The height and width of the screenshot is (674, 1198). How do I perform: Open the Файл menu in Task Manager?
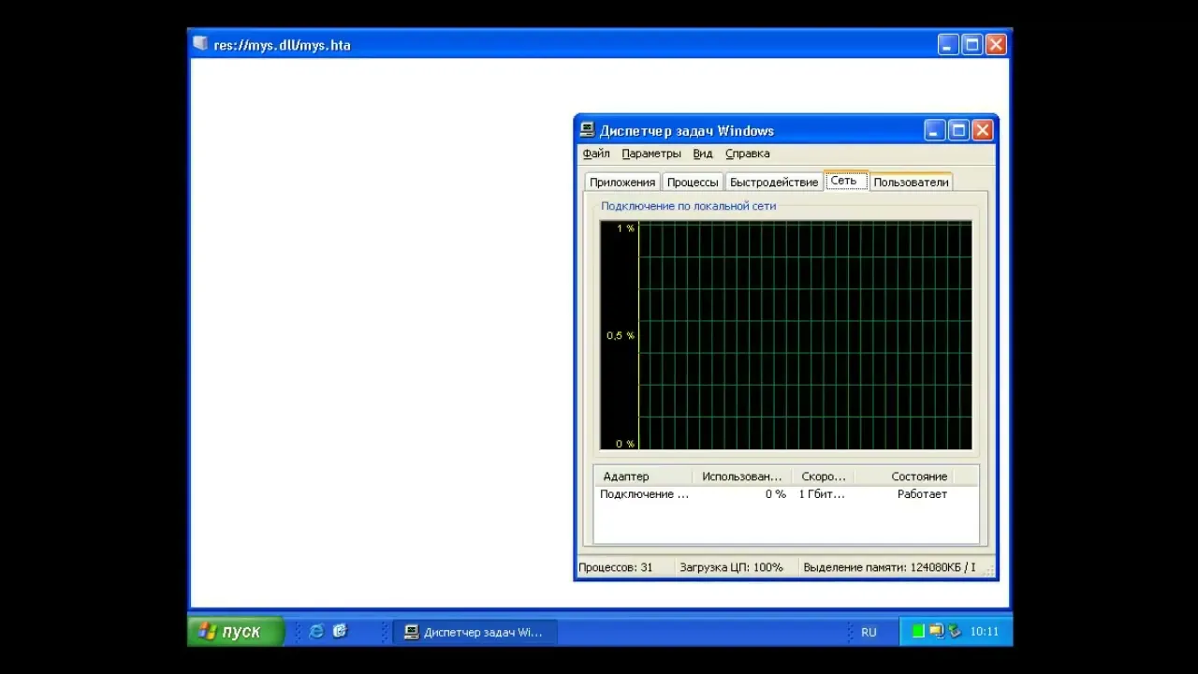click(x=596, y=154)
